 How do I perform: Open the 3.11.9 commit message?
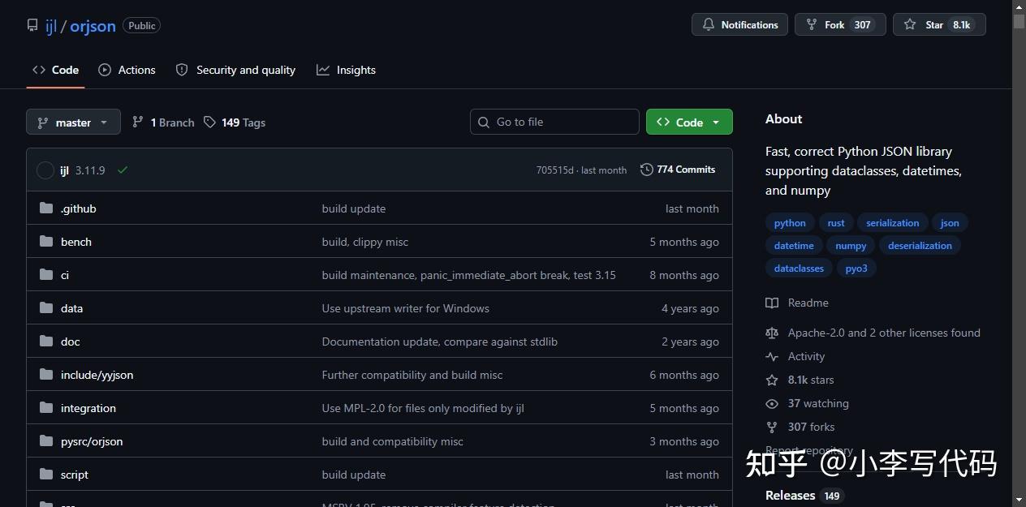pyautogui.click(x=90, y=170)
